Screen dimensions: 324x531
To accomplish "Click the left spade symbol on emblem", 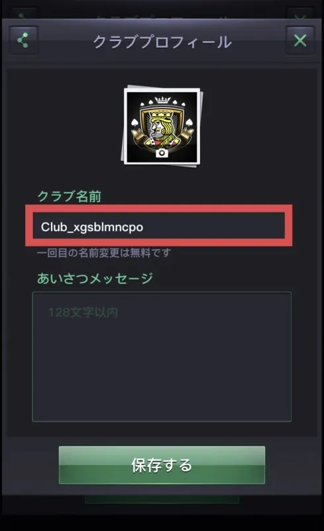I will tap(135, 122).
